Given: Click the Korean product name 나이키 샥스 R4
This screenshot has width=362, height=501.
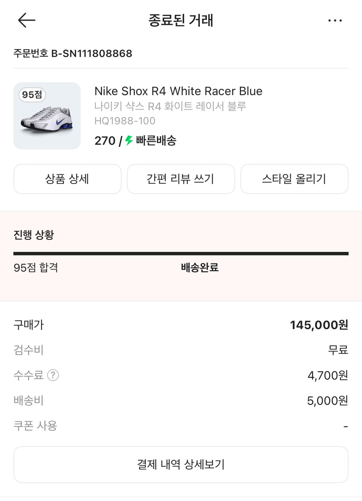Looking at the screenshot, I should pyautogui.click(x=170, y=106).
